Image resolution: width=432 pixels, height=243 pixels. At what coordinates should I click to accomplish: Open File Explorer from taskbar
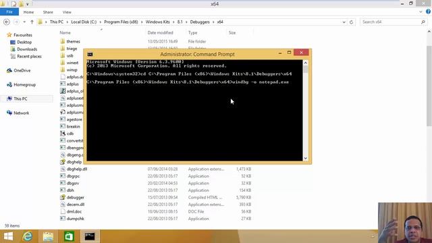pyautogui.click(x=48, y=236)
